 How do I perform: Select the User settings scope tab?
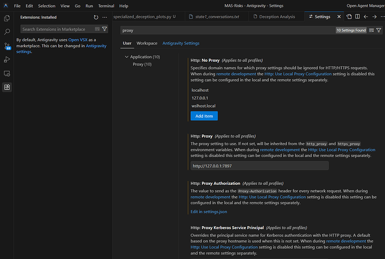pos(127,43)
